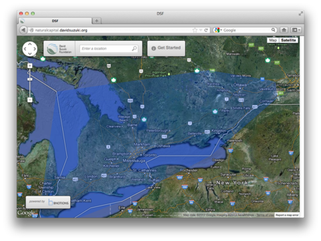Pan the map right with the right arrow
Image resolution: width=321 pixels, height=241 pixels.
tap(35, 49)
